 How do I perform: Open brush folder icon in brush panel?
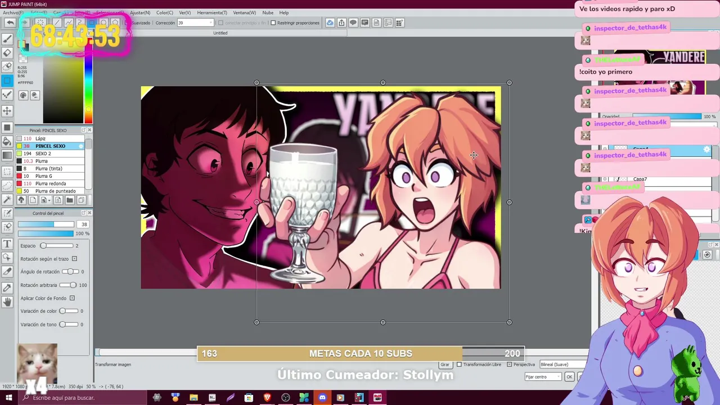click(70, 200)
